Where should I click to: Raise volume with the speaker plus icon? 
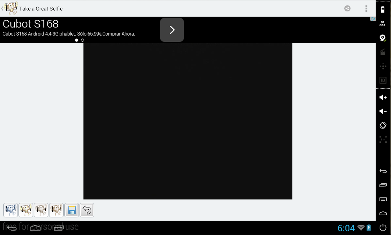(x=383, y=97)
